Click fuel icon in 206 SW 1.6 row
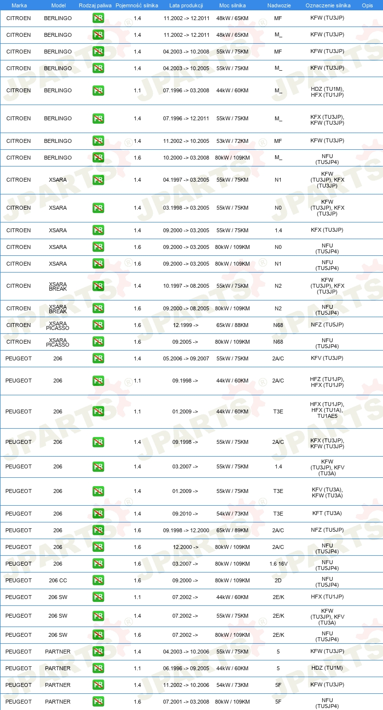This screenshot has width=383, height=710. point(98,635)
